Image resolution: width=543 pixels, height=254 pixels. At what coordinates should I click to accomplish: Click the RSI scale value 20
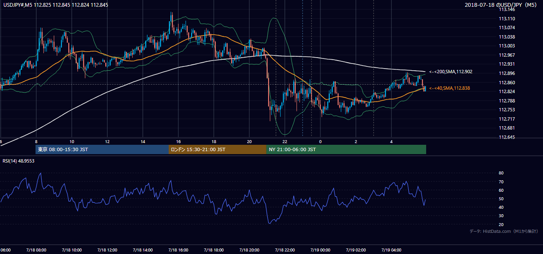tap(501, 224)
